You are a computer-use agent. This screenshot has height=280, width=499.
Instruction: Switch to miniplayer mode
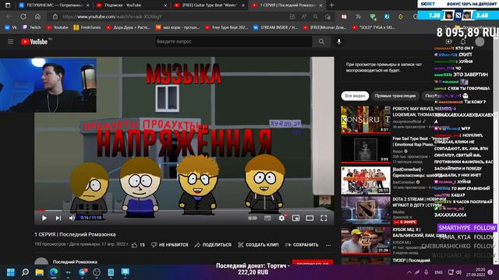click(x=296, y=218)
